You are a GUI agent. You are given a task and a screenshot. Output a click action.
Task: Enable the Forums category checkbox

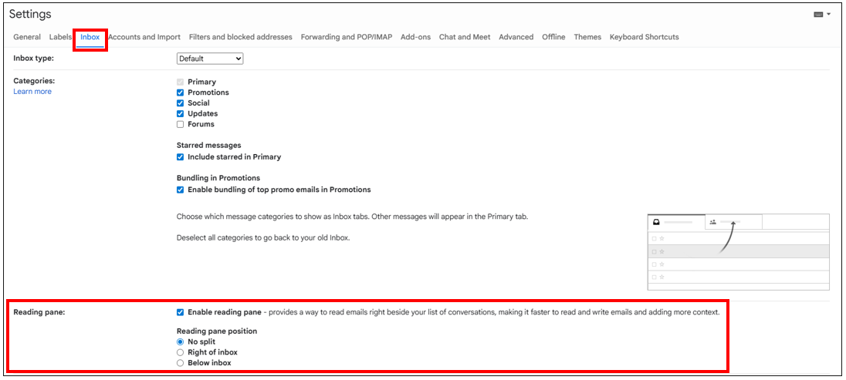tap(181, 124)
